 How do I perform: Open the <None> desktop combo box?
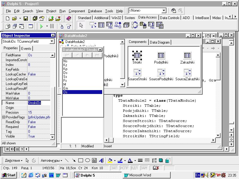click(164, 10)
